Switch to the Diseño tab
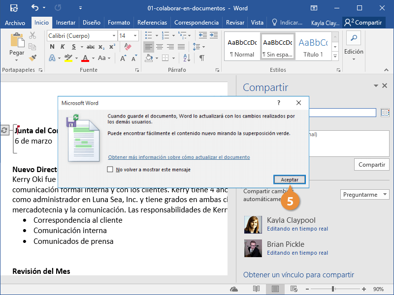Screen dimensions: 394x295 click(92, 23)
